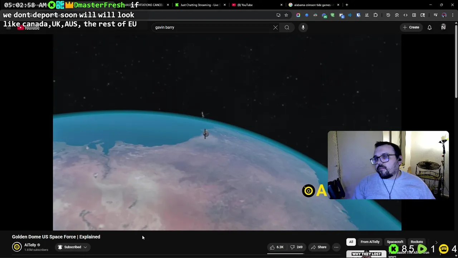Open YouTube notifications bell
This screenshot has width=458, height=258.
click(429, 27)
